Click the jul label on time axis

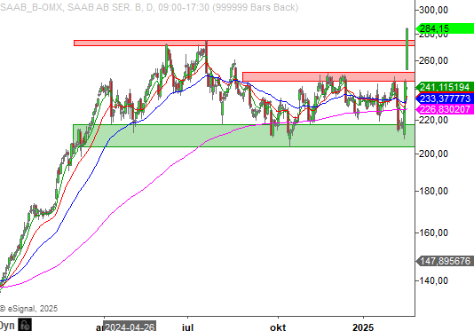click(x=187, y=327)
